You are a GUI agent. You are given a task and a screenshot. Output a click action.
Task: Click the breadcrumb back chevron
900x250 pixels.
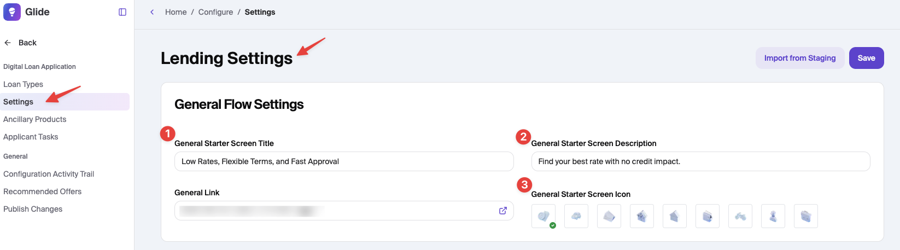pos(152,12)
